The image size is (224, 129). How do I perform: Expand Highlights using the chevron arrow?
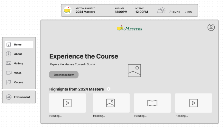coord(108,89)
